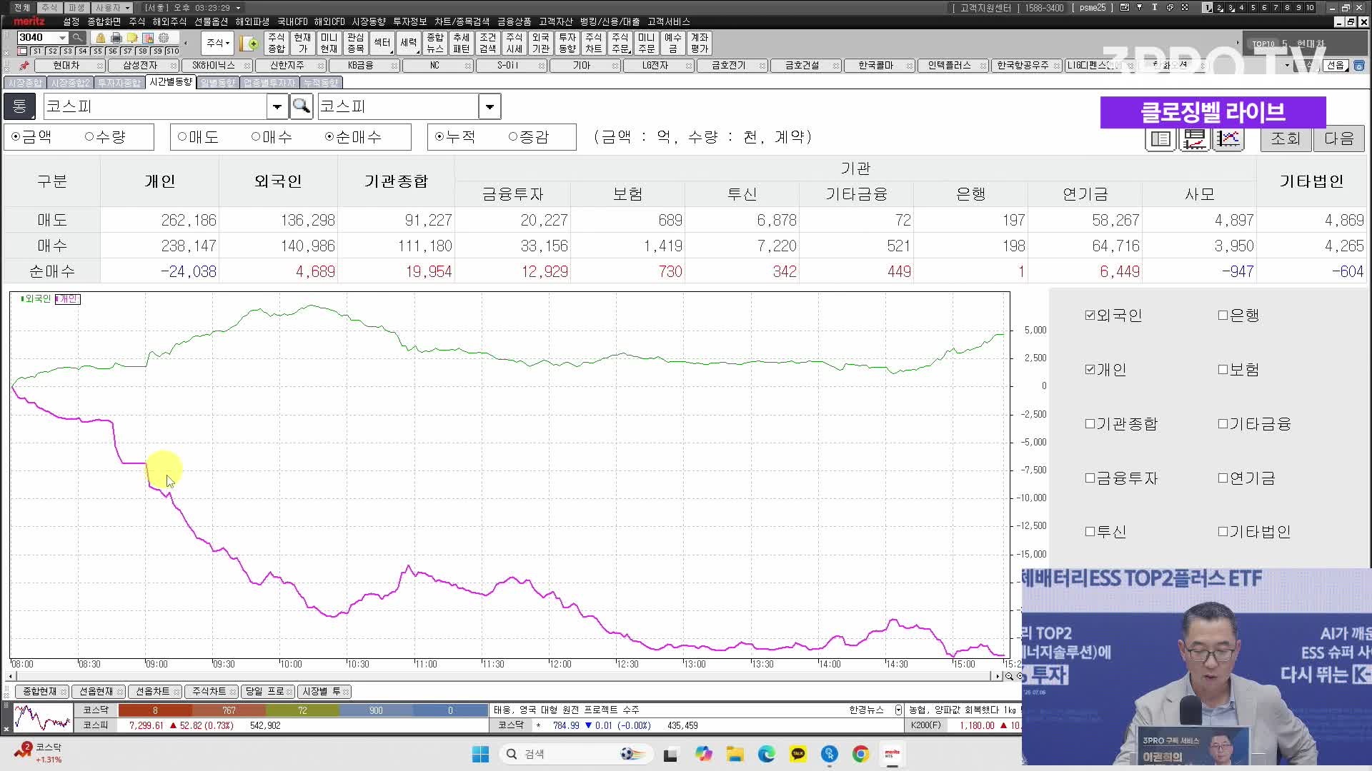The image size is (1372, 771).
Task: Select the 순매수 radio button
Action: 329,136
